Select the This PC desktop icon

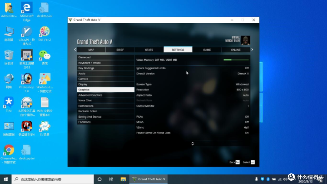click(9, 34)
